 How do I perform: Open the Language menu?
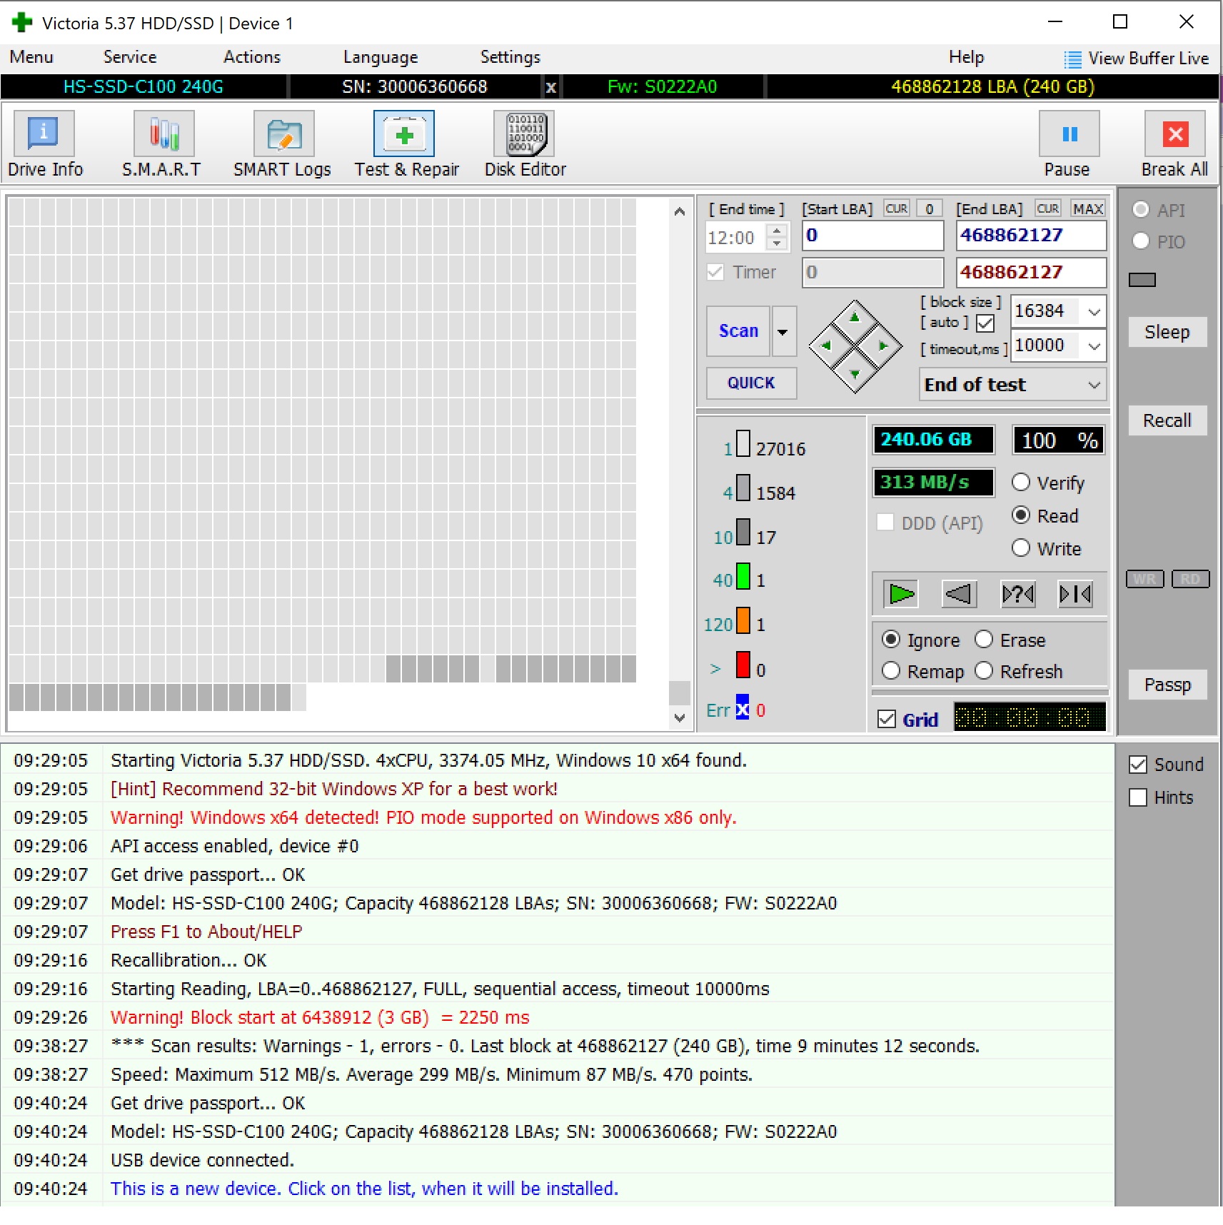(381, 57)
